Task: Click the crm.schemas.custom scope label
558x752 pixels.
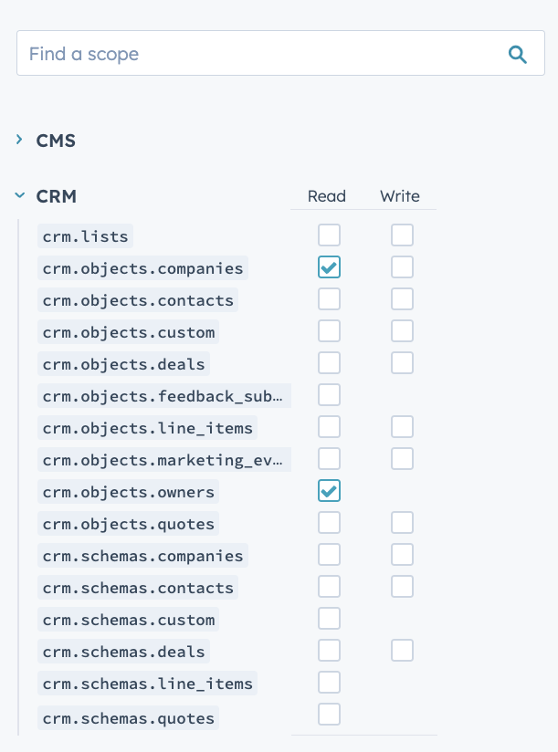Action: (128, 618)
